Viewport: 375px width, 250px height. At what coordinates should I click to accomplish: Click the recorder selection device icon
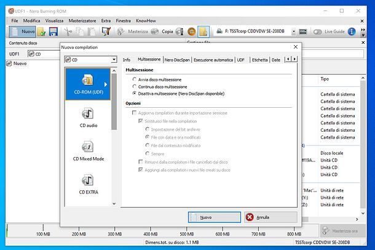303,31
